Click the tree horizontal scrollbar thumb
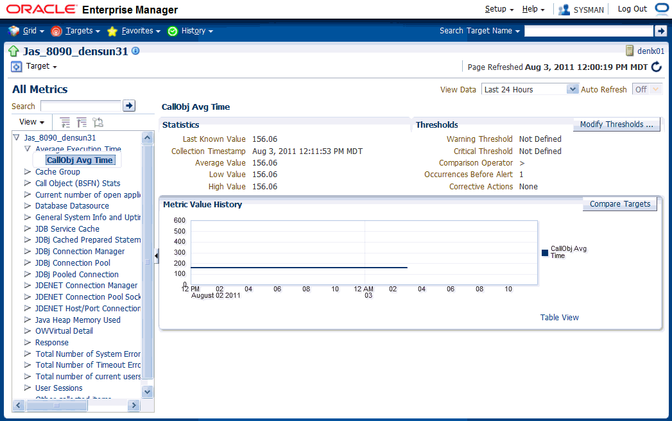This screenshot has width=672, height=421. (56, 405)
